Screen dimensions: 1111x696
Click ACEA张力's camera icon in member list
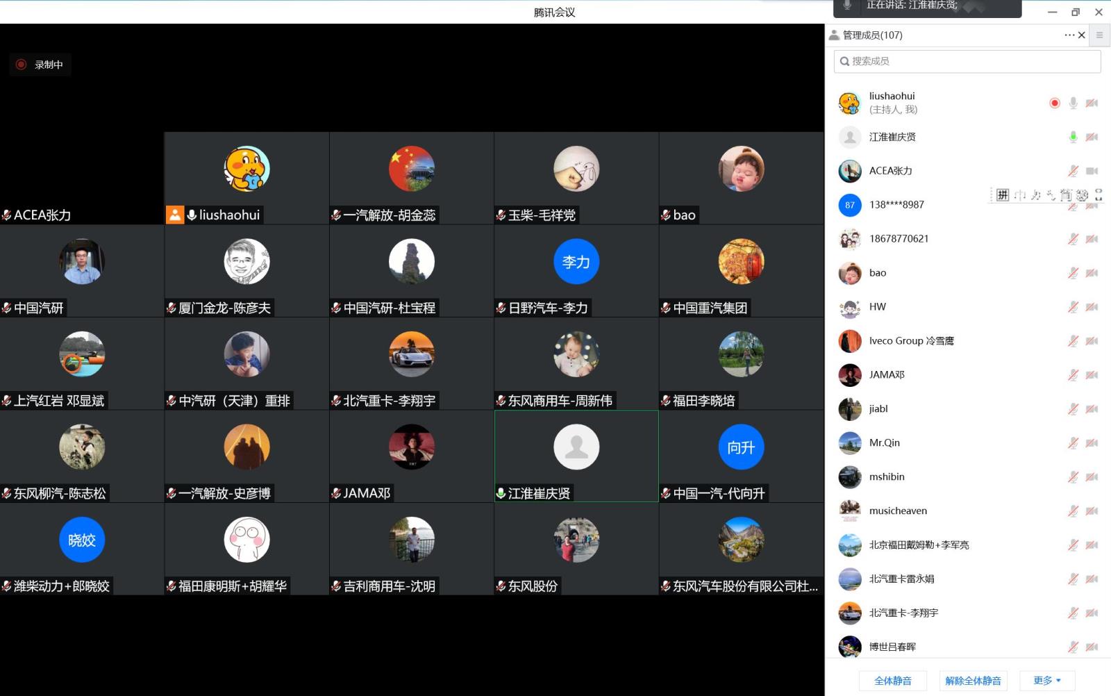(x=1092, y=171)
